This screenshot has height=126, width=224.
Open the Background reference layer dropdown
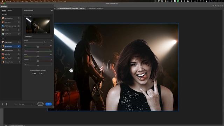[38, 36]
